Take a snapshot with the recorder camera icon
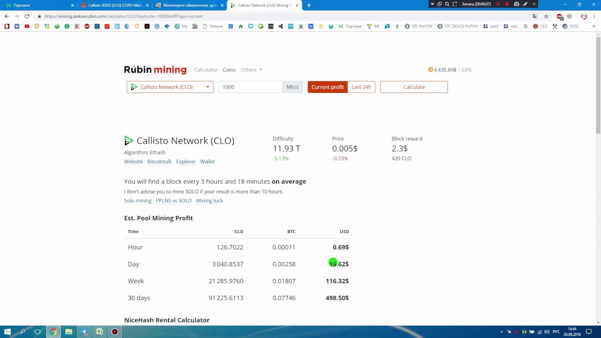601x338 pixels. 516,4
